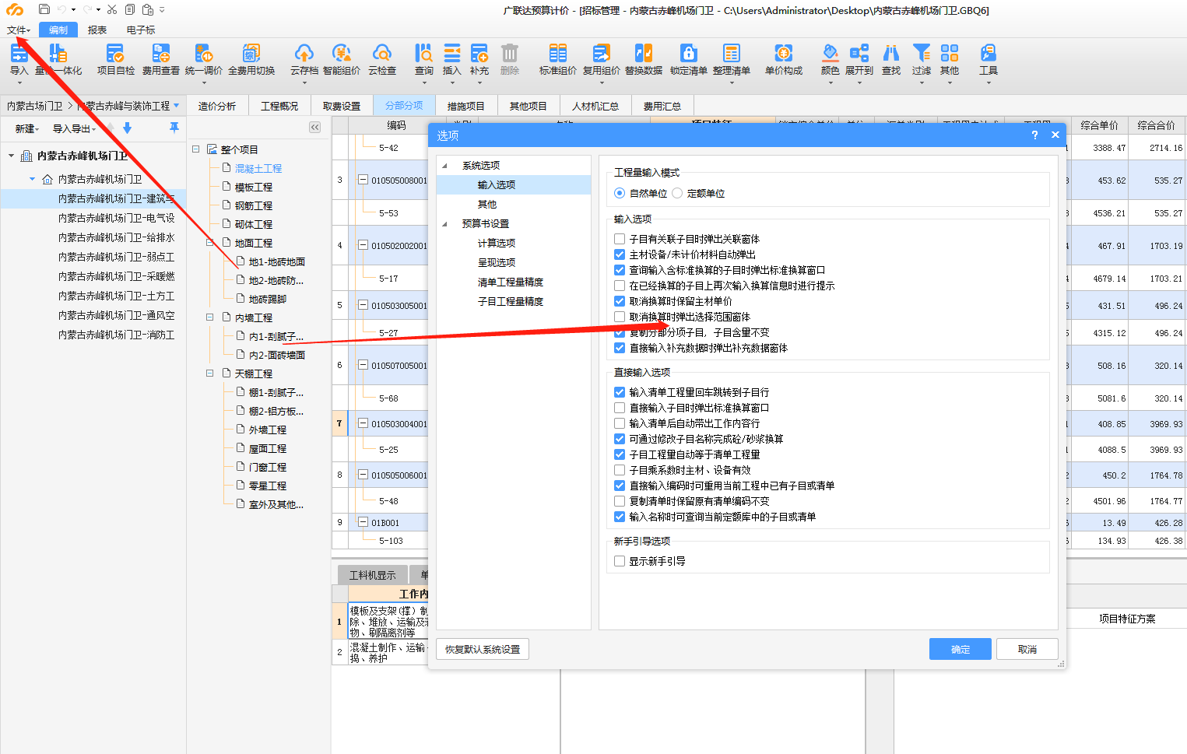
Task: Open the 智能组价 smart pricing tool
Action: (x=341, y=59)
